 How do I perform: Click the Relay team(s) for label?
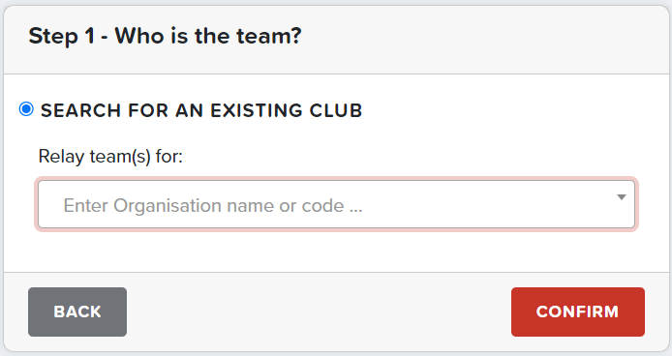[x=110, y=157]
